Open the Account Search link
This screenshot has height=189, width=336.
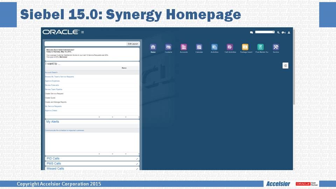51,72
